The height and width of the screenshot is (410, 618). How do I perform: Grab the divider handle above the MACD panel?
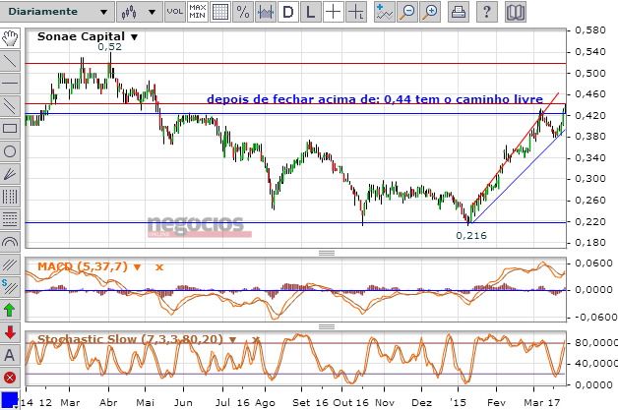pyautogui.click(x=327, y=253)
